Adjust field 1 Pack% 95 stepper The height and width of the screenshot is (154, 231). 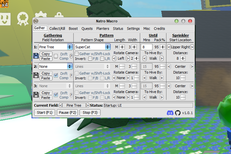[x=163, y=47]
